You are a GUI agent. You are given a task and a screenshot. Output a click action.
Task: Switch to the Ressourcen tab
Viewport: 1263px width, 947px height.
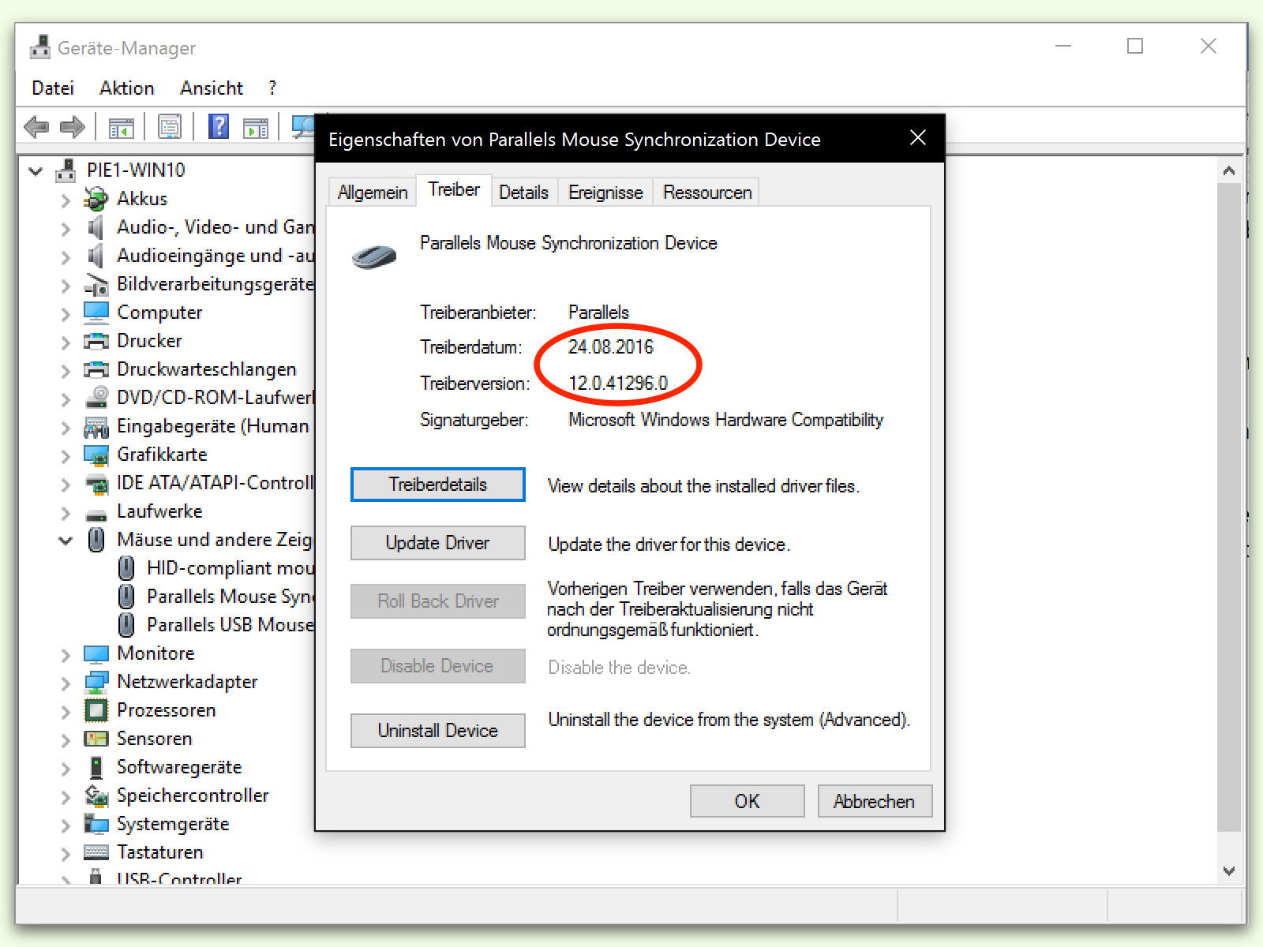pos(707,193)
